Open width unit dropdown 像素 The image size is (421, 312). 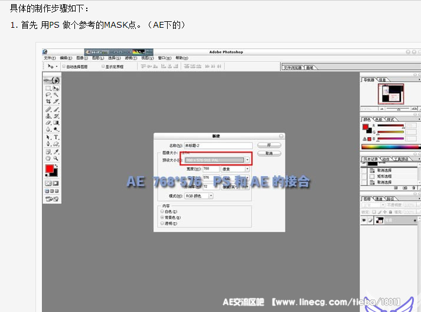point(247,169)
